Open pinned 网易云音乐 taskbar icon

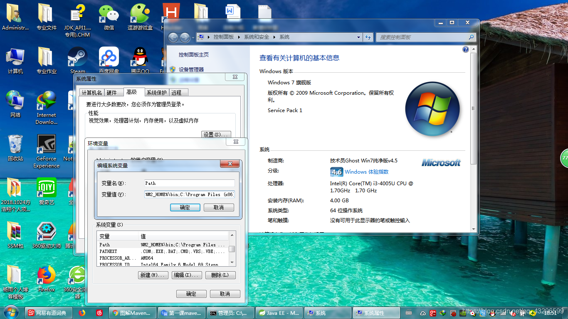[99, 313]
